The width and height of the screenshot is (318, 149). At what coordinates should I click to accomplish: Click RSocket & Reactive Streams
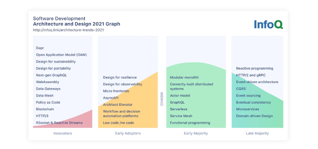pyautogui.click(x=59, y=123)
